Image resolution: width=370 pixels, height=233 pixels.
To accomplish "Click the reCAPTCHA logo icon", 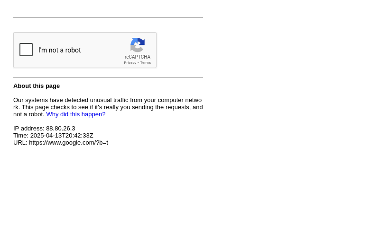I will click(138, 45).
